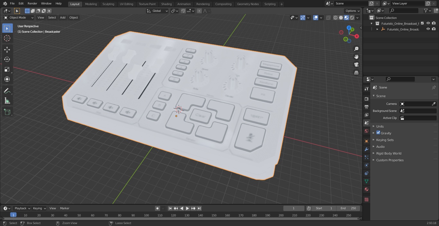The image size is (439, 226).
Task: Open the Object Mode dropdown
Action: pyautogui.click(x=19, y=18)
